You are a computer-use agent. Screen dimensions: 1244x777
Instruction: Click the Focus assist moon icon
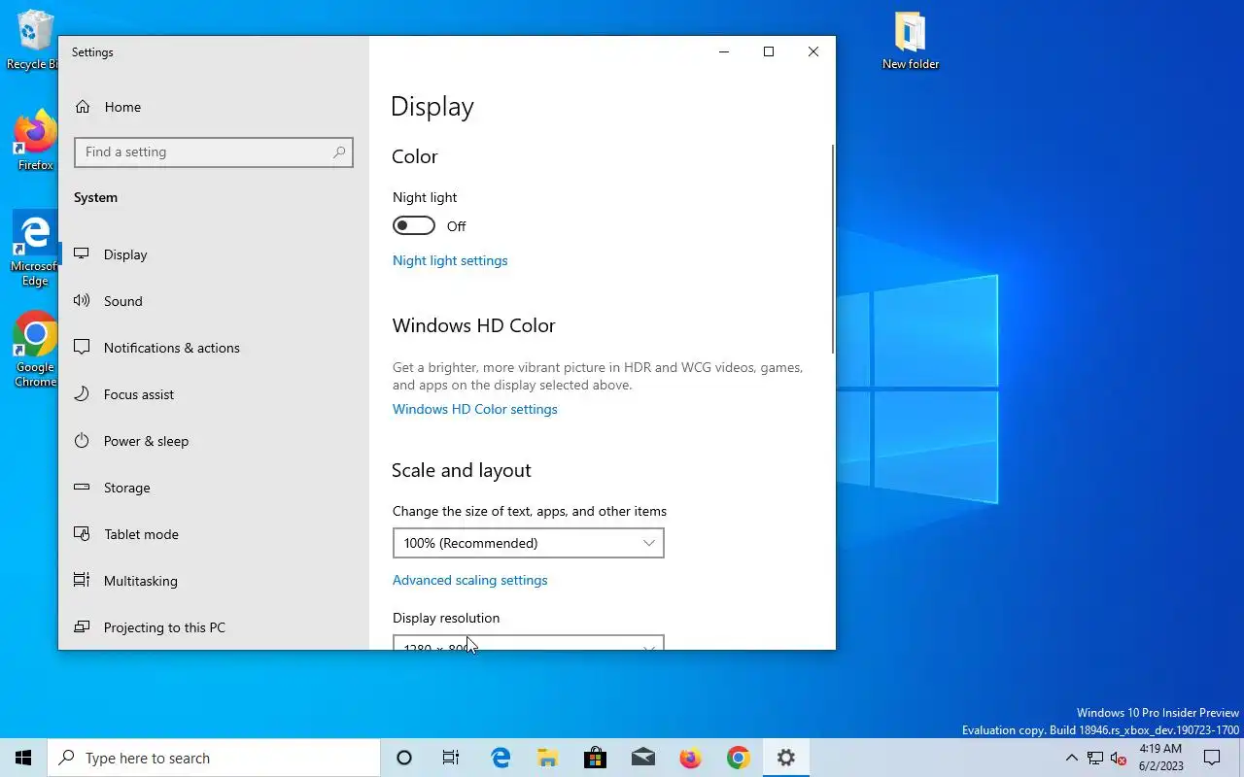click(83, 394)
